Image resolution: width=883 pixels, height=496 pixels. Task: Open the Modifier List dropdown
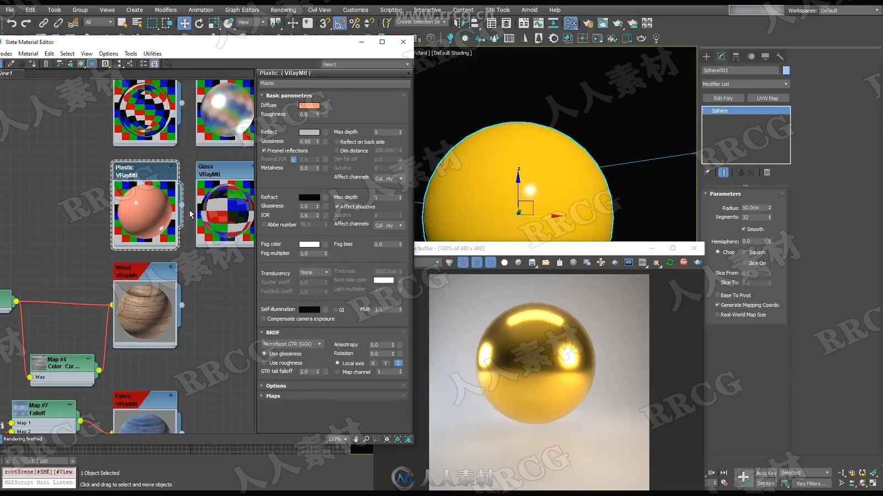tap(746, 84)
